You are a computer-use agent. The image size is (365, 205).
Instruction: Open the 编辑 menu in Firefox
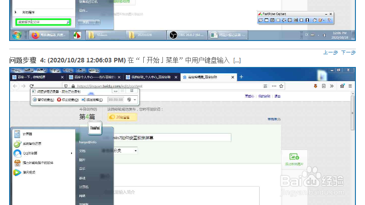(29, 70)
